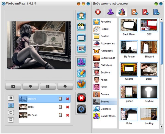Click the download arrow button
This screenshot has height=134, width=165.
(x=65, y=86)
